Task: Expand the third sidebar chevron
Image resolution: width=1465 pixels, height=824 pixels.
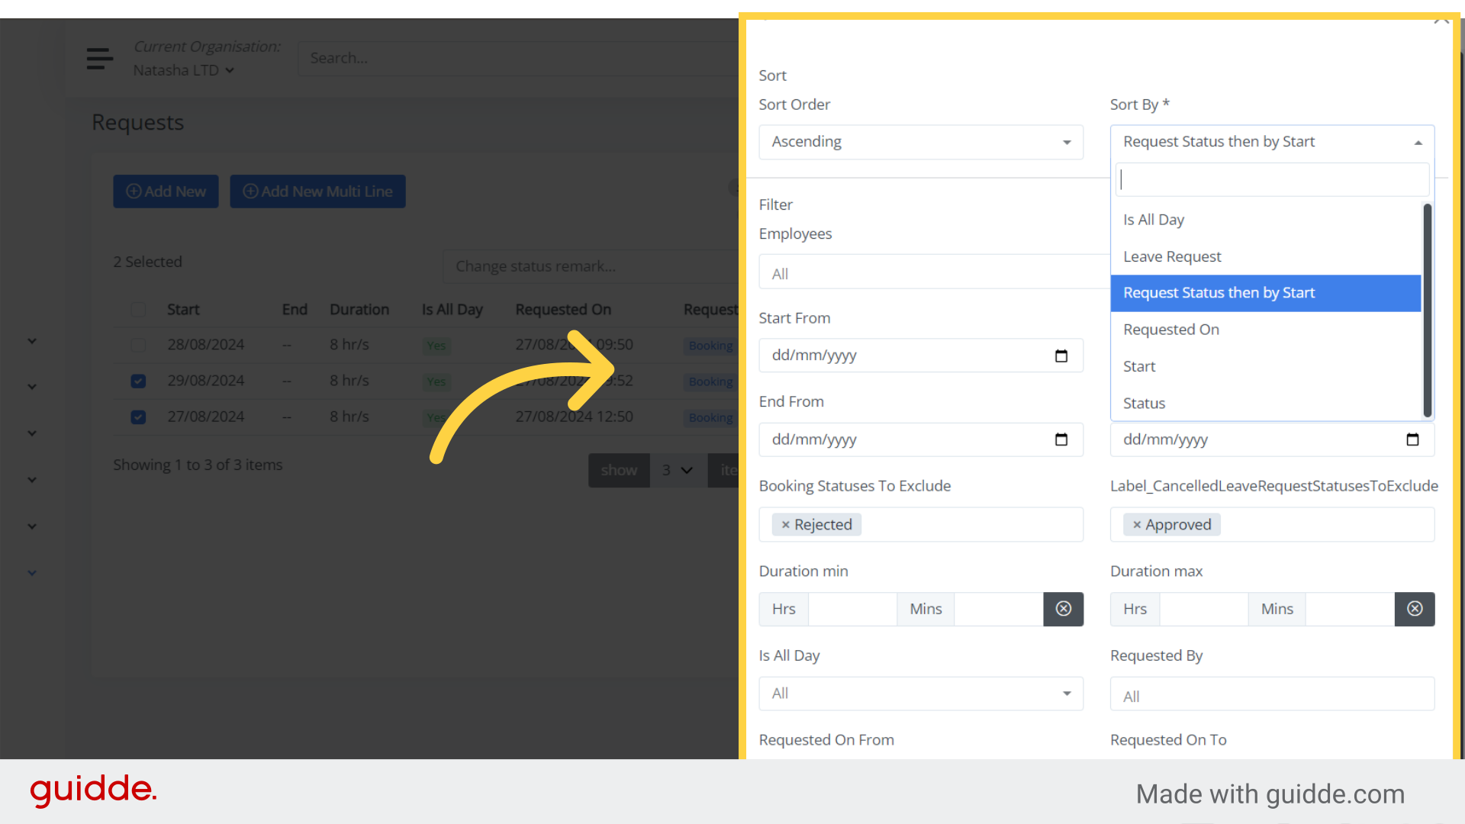Action: pos(32,433)
